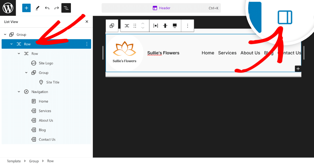Viewport: 314px width, 164px height.
Task: Open the block toolbar options menu
Action: [187, 26]
